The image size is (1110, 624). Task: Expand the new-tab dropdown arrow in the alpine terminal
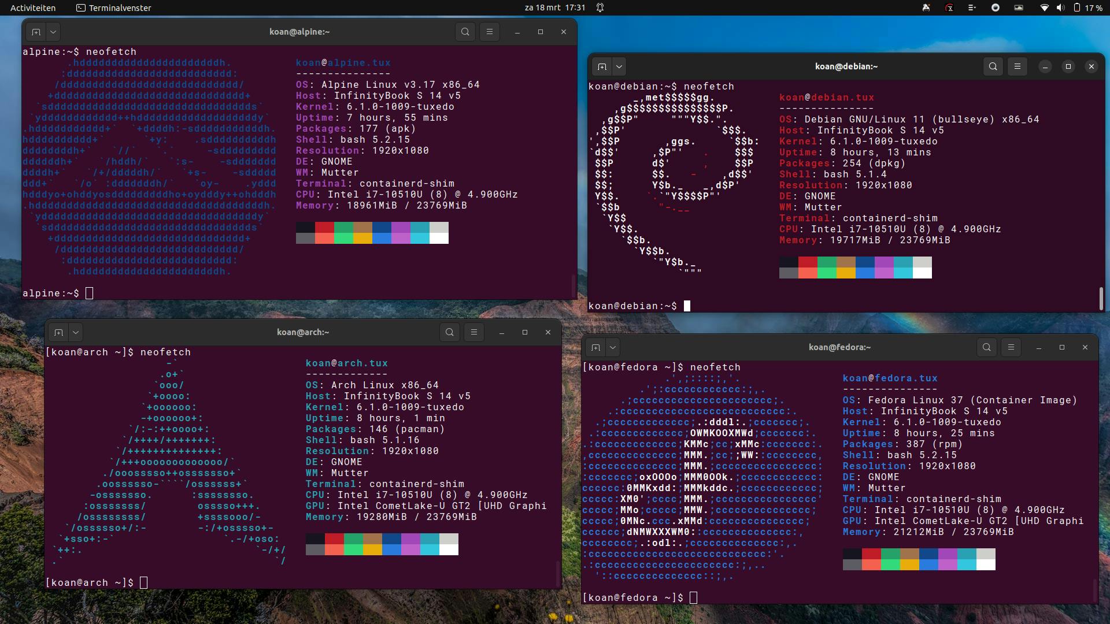(53, 32)
